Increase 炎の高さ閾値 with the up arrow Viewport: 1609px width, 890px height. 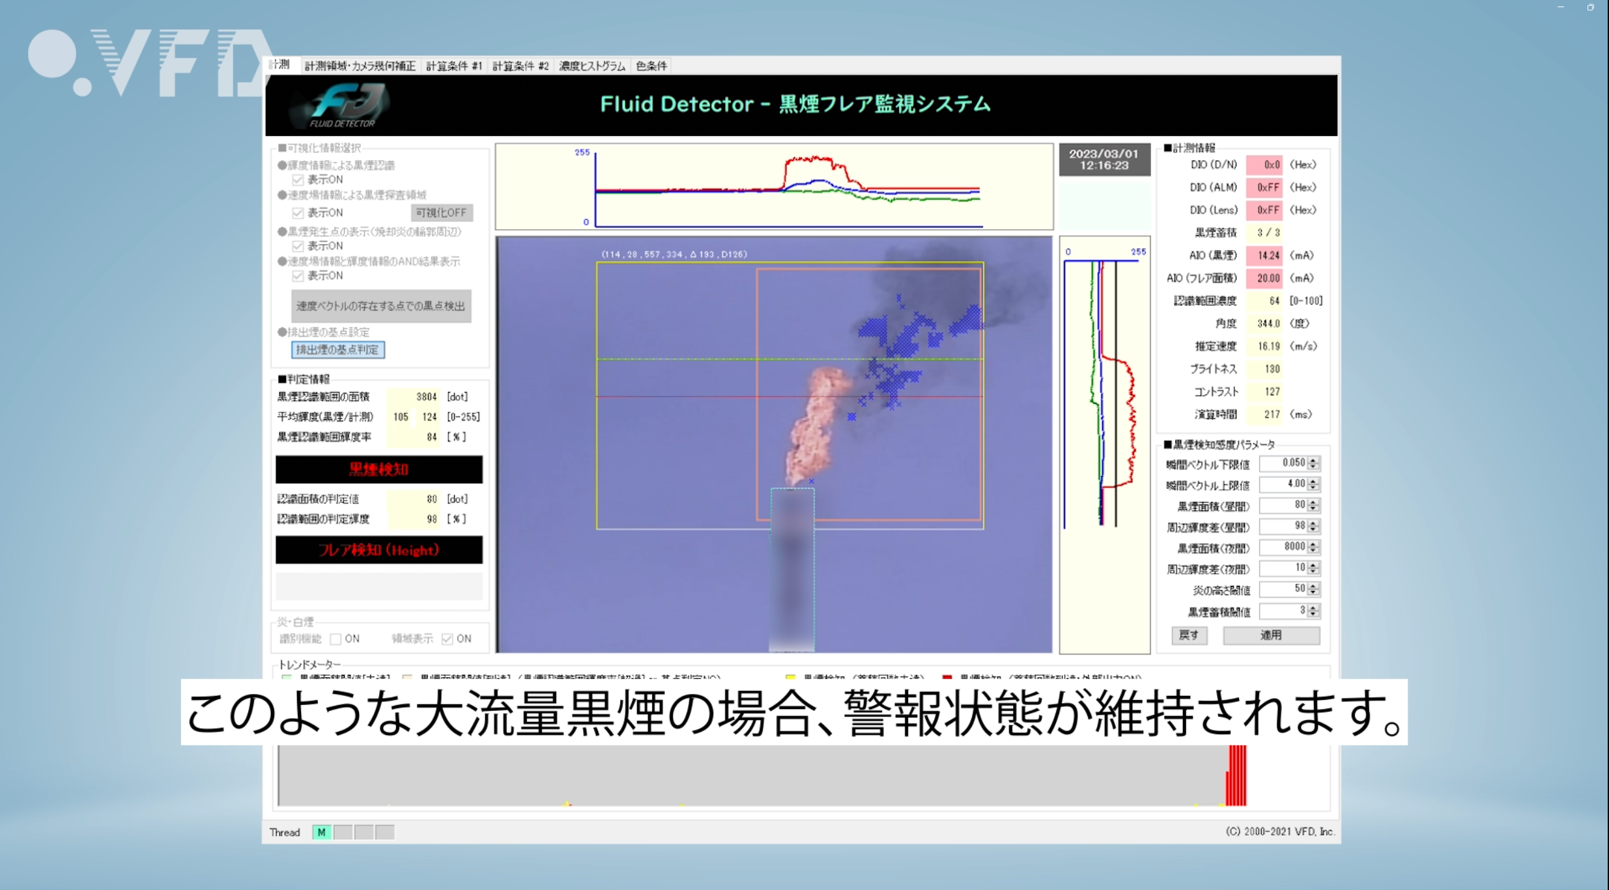click(x=1313, y=586)
